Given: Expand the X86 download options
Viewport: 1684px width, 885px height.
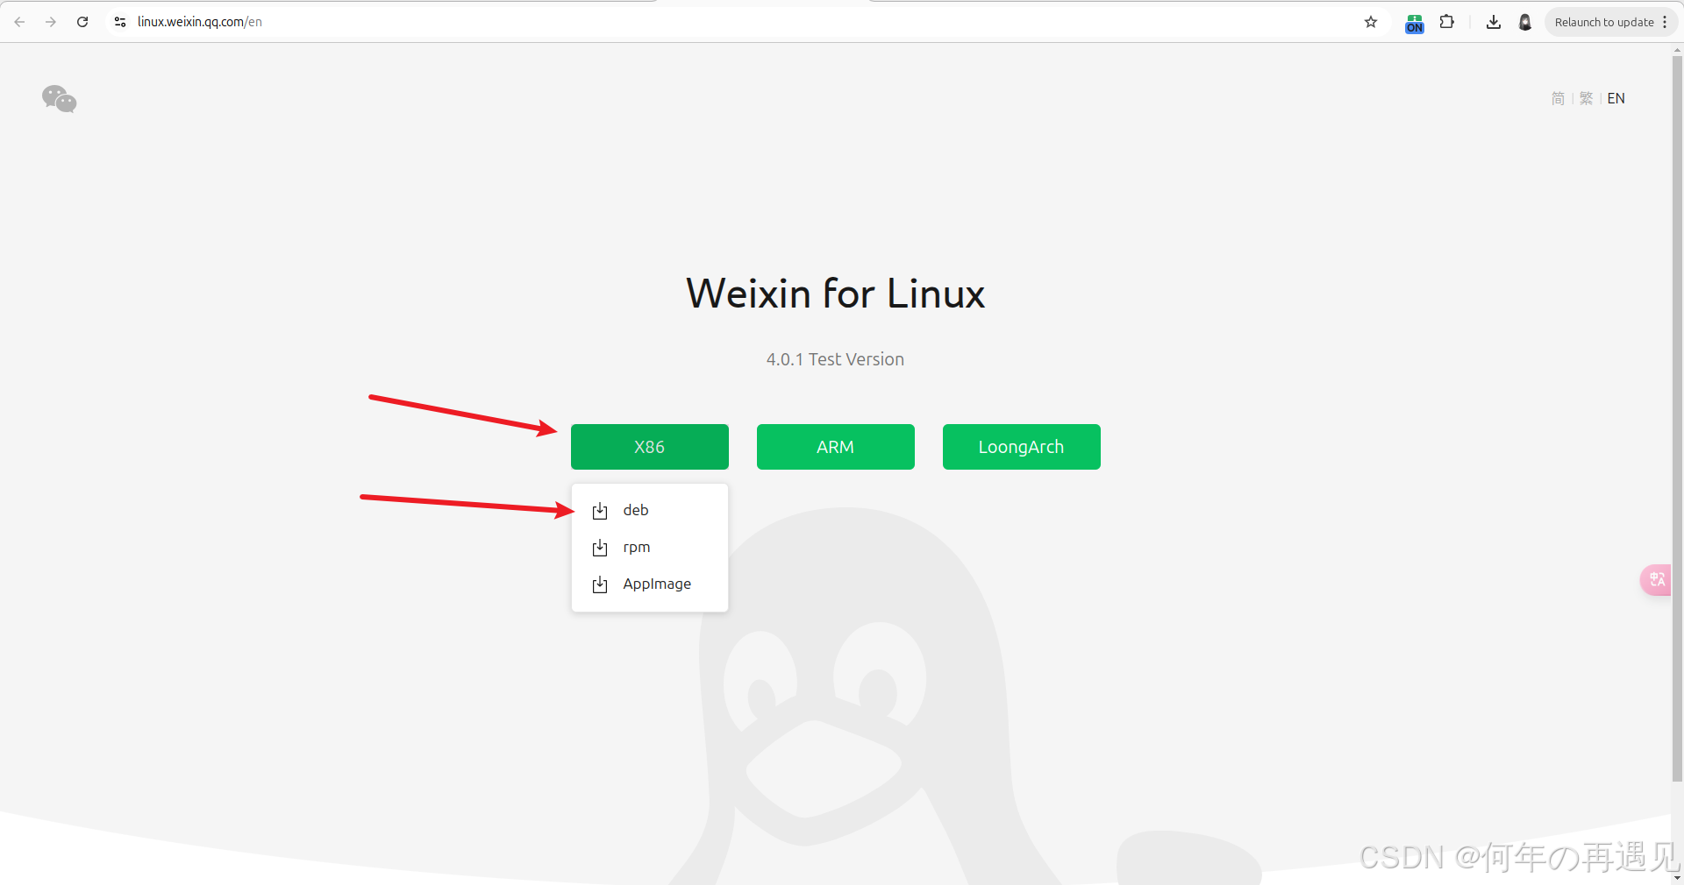Looking at the screenshot, I should [x=650, y=447].
